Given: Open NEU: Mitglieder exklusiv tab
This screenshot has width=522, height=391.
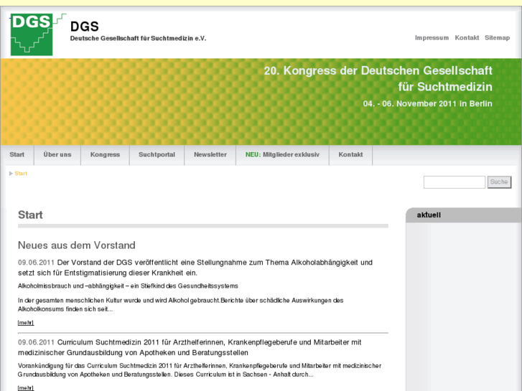Looking at the screenshot, I should click(x=282, y=155).
